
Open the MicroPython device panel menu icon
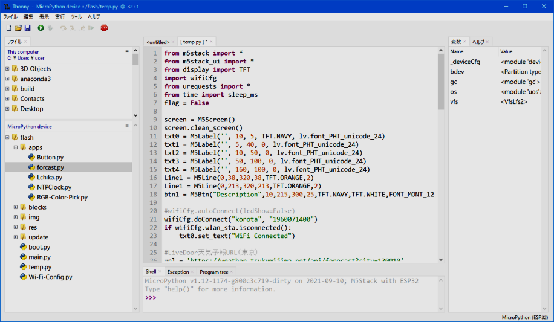click(x=127, y=126)
